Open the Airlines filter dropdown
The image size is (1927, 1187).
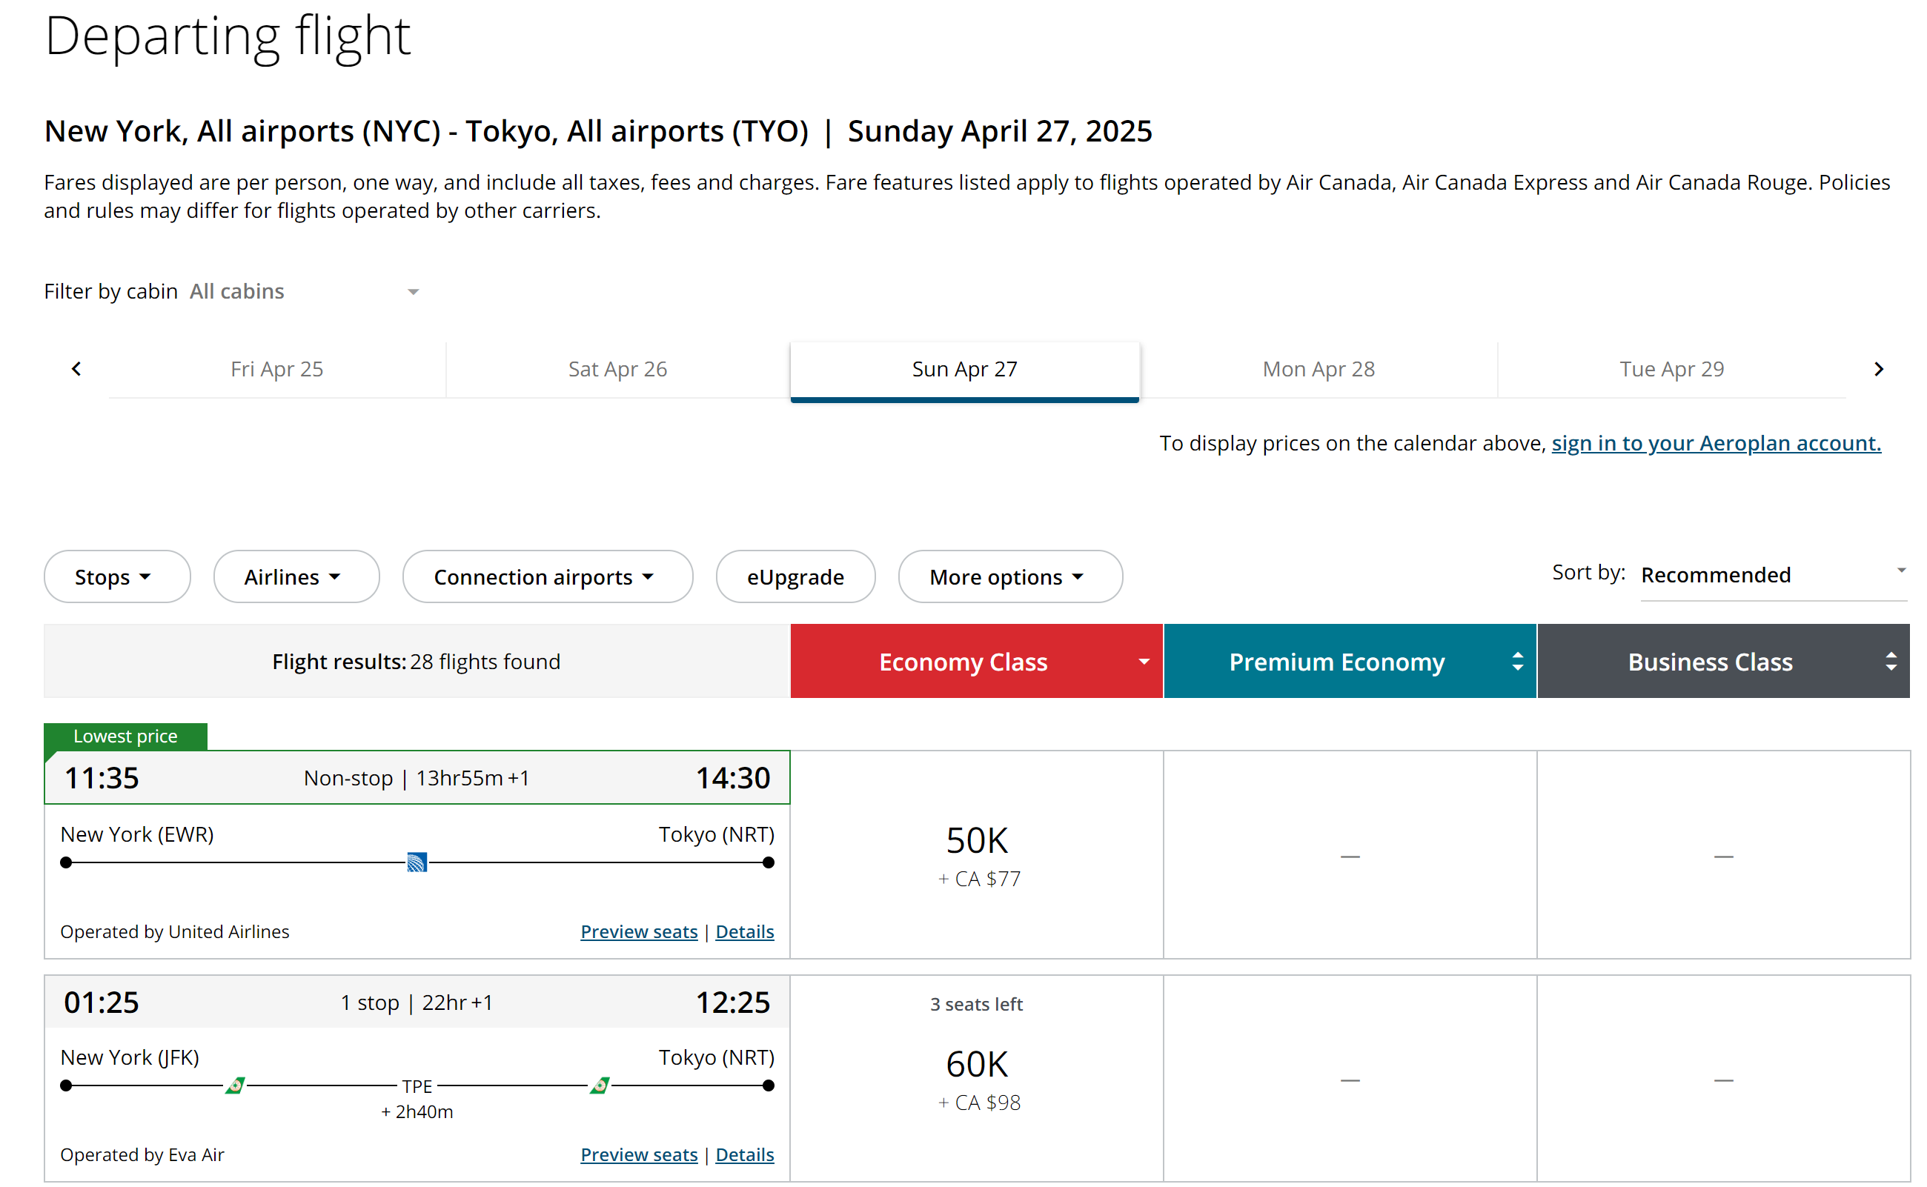tap(296, 577)
